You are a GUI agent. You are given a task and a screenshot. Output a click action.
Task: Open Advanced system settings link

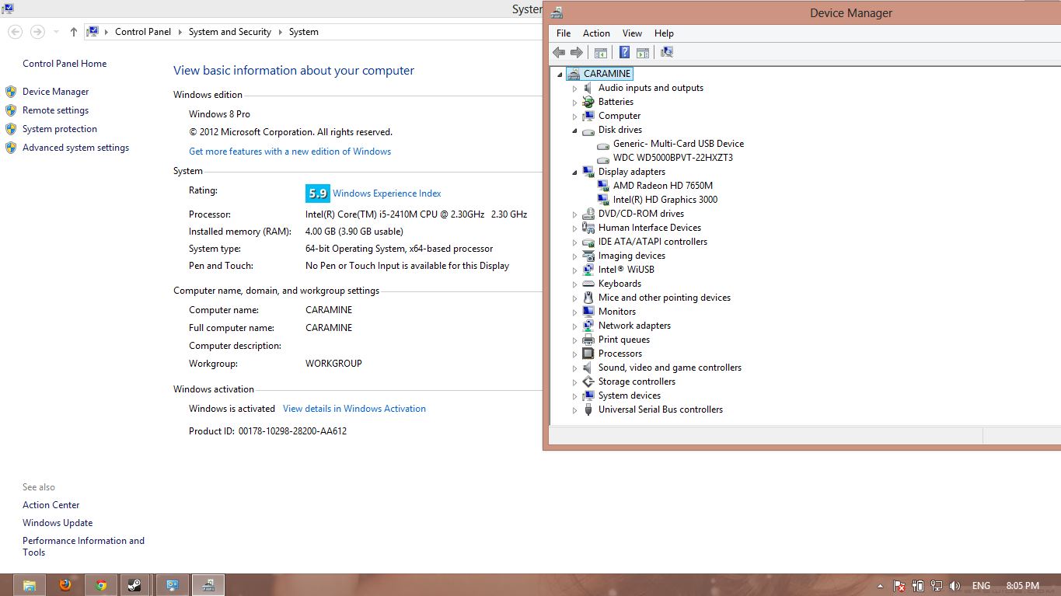tap(76, 148)
